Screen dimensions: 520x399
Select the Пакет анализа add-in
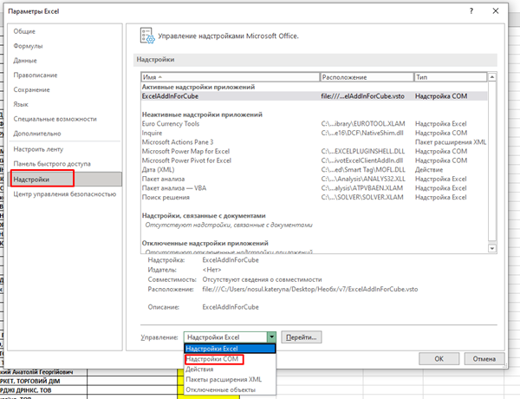point(314,179)
